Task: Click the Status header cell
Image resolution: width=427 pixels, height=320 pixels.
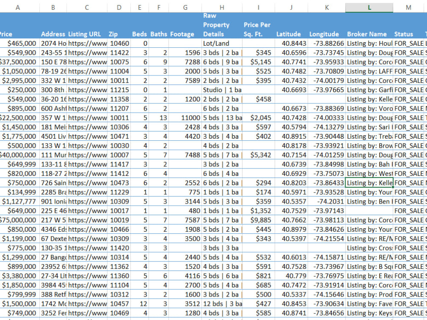Action: pos(409,26)
